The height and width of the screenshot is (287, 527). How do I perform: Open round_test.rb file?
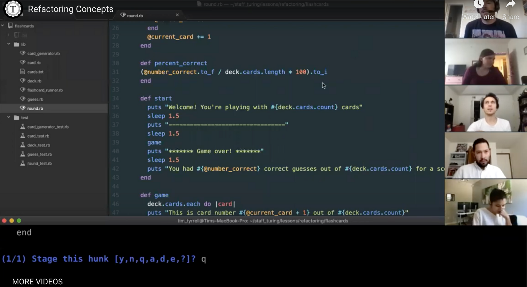[x=40, y=163]
